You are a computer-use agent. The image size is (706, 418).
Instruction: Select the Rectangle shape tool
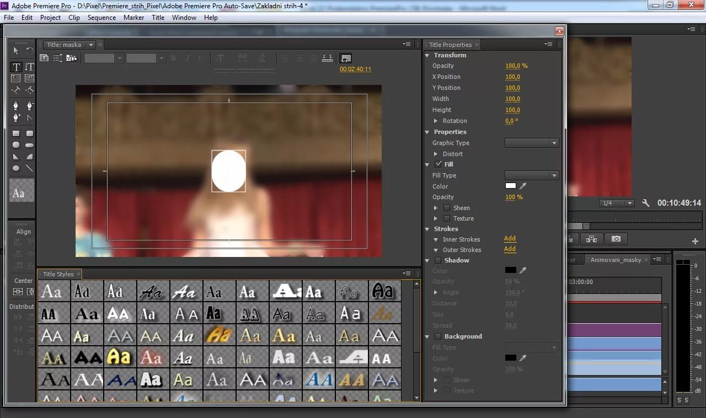[x=16, y=133]
